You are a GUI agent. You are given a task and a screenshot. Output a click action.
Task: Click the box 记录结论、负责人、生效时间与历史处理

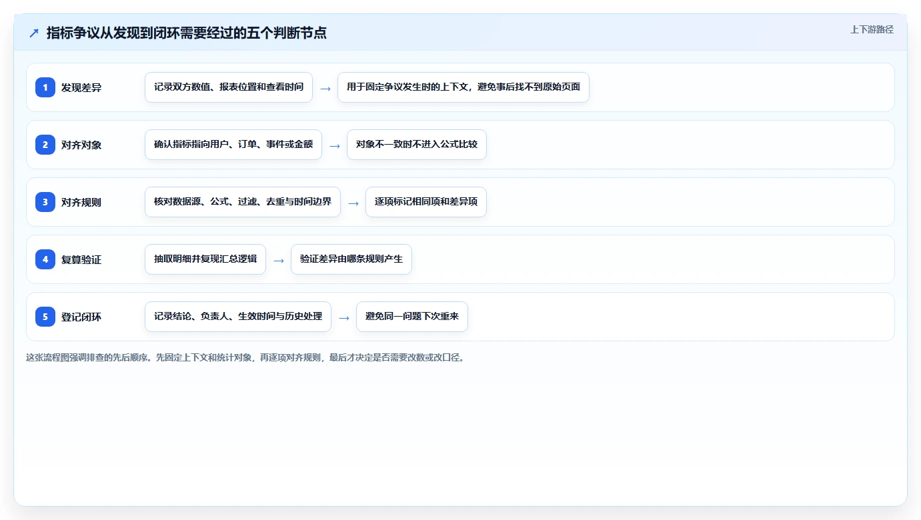pyautogui.click(x=238, y=317)
